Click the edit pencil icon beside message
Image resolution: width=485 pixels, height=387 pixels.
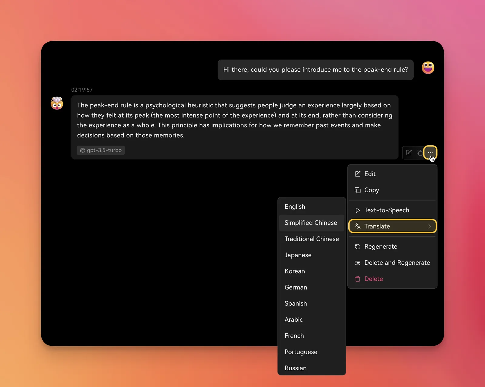click(x=409, y=153)
